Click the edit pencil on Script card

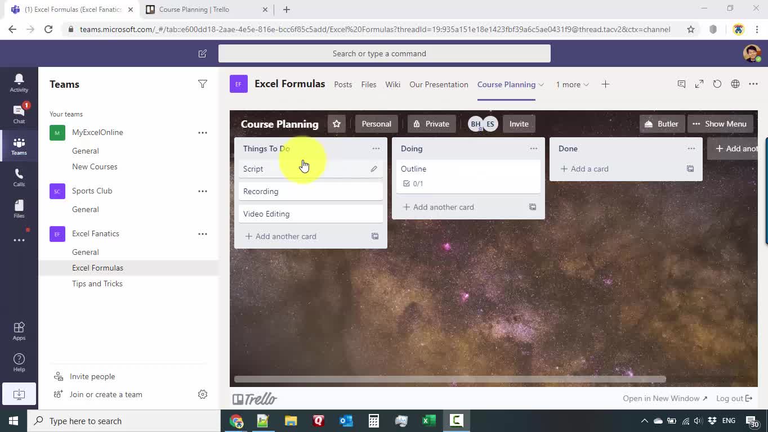point(374,169)
